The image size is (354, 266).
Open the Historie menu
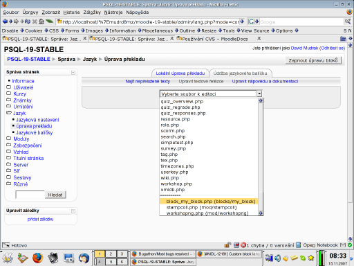tap(71, 12)
